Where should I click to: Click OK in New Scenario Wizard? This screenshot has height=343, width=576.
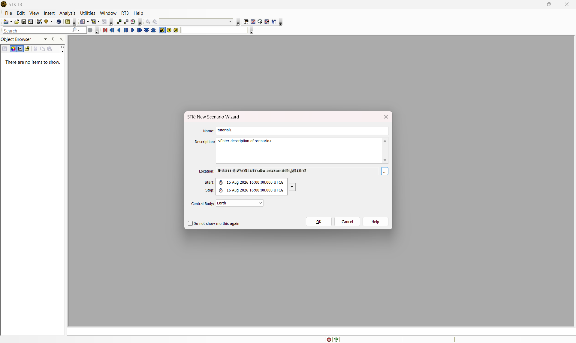coord(319,222)
